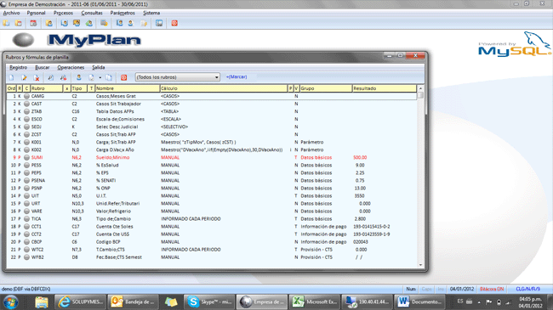Viewport: 553px width, 310px height.
Task: Click the person icon in Rubros window toolbar
Action: coord(78,77)
